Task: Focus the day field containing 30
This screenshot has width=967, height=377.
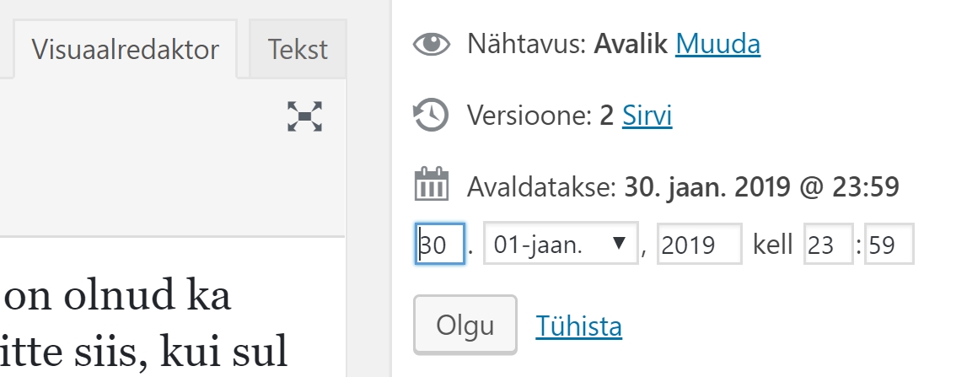Action: click(440, 245)
